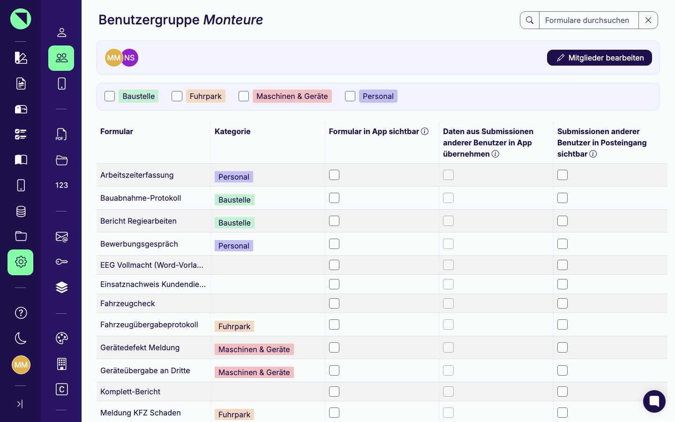Image resolution: width=675 pixels, height=422 pixels.
Task: Enable inbox submissions visibility for Bauabnahme-Protokoll
Action: [562, 198]
